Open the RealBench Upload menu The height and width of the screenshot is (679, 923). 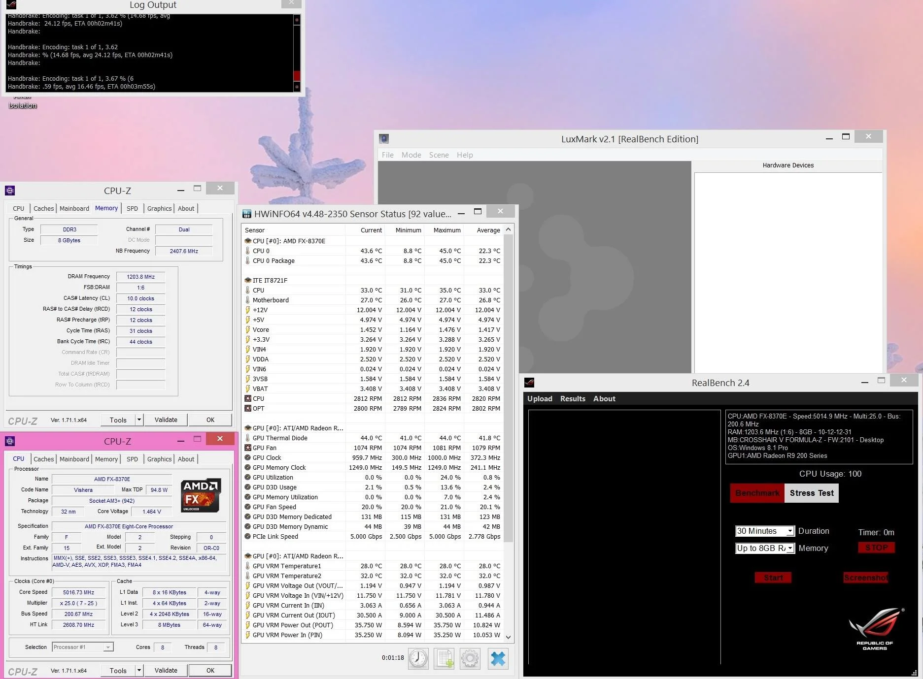540,398
